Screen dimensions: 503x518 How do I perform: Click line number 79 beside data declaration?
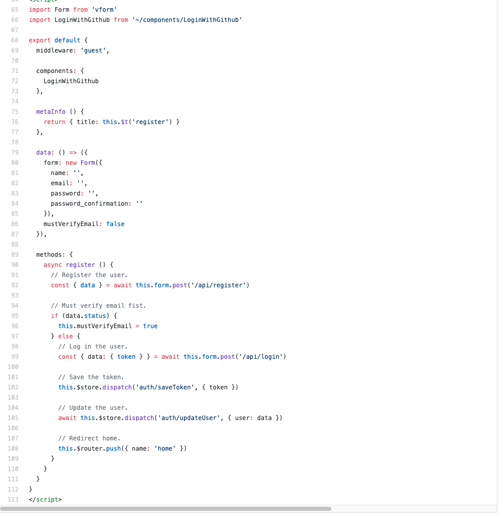[x=14, y=152]
